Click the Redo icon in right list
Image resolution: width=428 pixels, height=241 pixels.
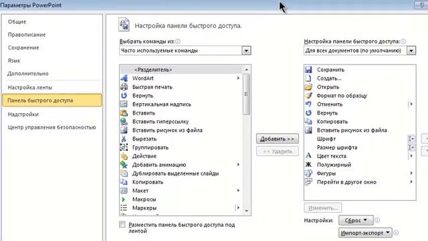coord(308,113)
